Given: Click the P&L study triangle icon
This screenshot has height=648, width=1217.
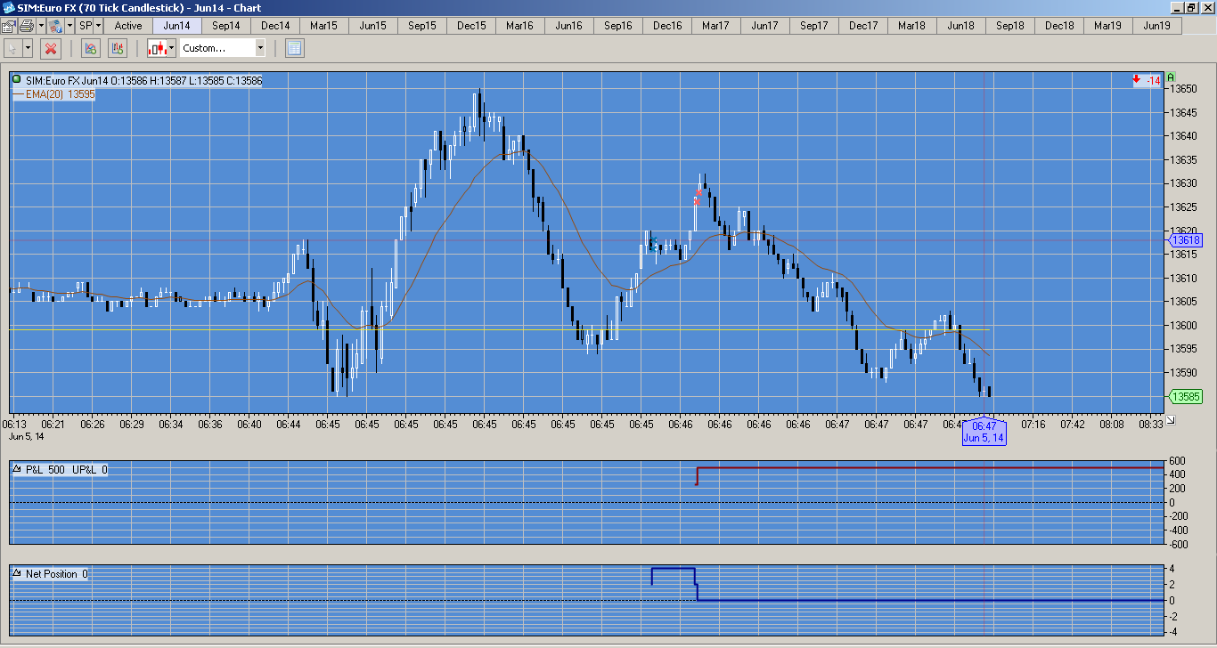Looking at the screenshot, I should pyautogui.click(x=17, y=469).
